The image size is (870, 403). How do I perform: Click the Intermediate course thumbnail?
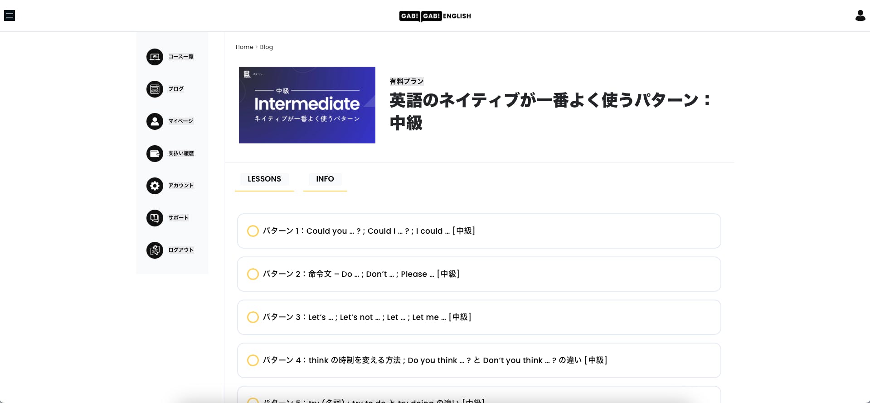[307, 105]
